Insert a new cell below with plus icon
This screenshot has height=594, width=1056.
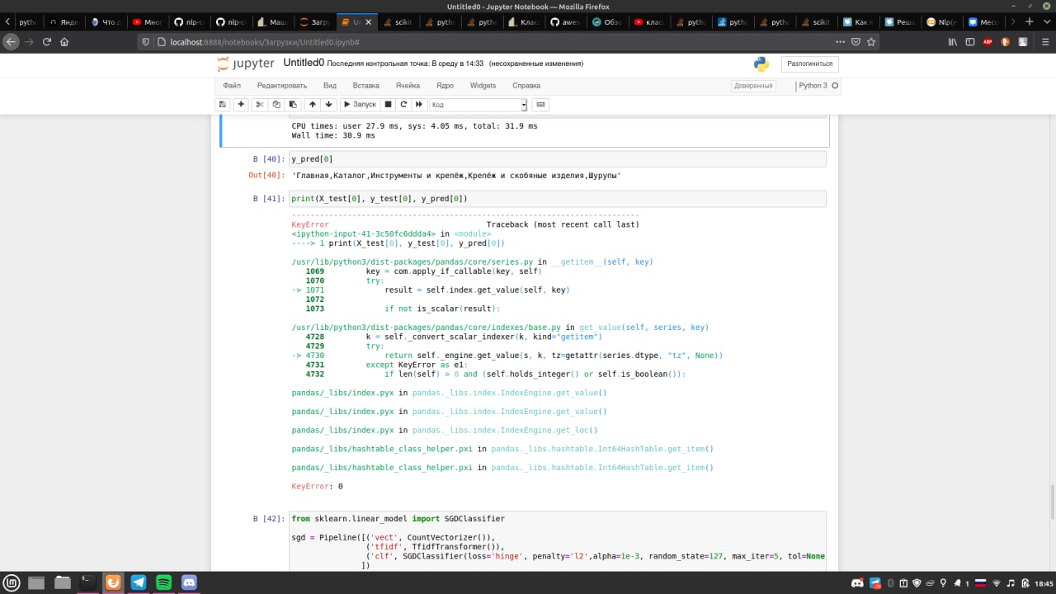tap(241, 105)
